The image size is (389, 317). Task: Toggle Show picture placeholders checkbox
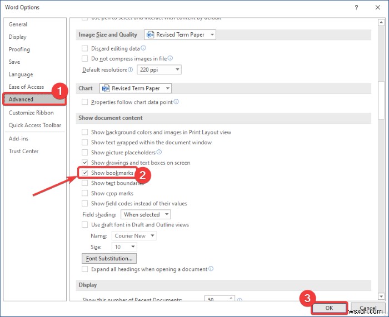85,153
